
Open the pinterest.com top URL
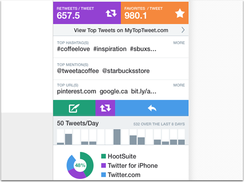pos(76,92)
